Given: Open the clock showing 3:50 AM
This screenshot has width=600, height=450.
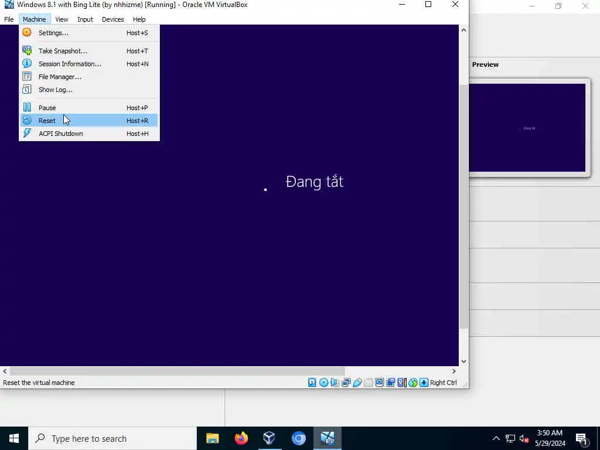Looking at the screenshot, I should [550, 438].
